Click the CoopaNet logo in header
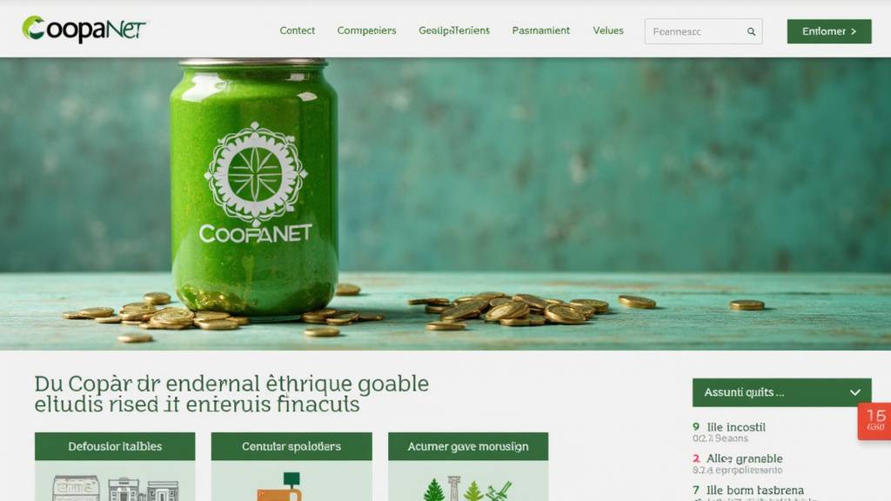Screen dimensions: 891x501 84,29
